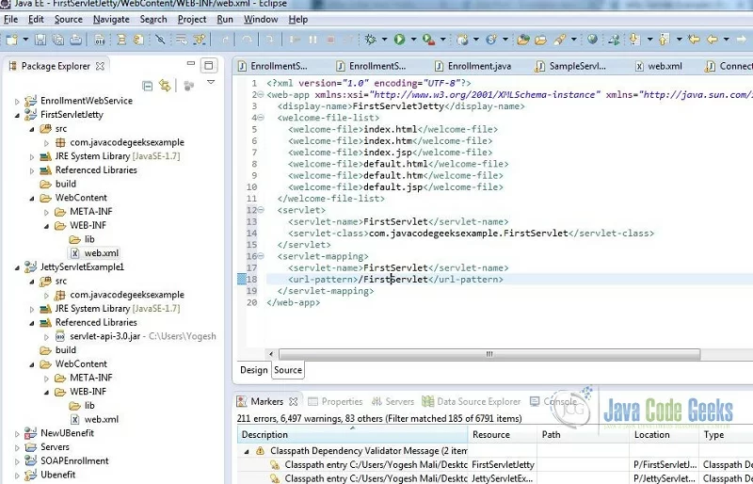Open the Search icon dropdown arrow

[x=573, y=40]
